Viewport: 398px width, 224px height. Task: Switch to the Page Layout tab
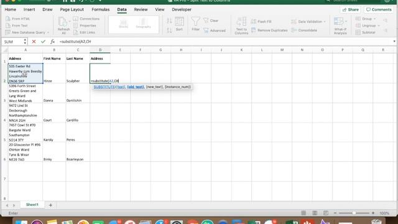(72, 9)
